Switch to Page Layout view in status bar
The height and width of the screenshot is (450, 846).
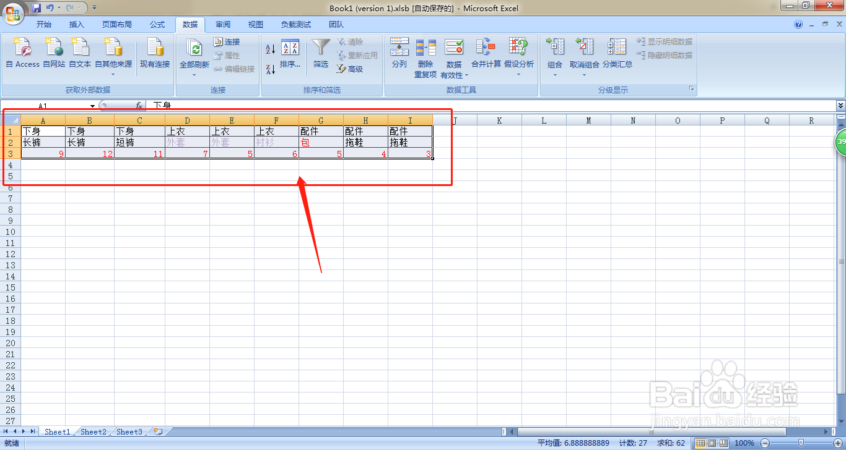pyautogui.click(x=712, y=443)
